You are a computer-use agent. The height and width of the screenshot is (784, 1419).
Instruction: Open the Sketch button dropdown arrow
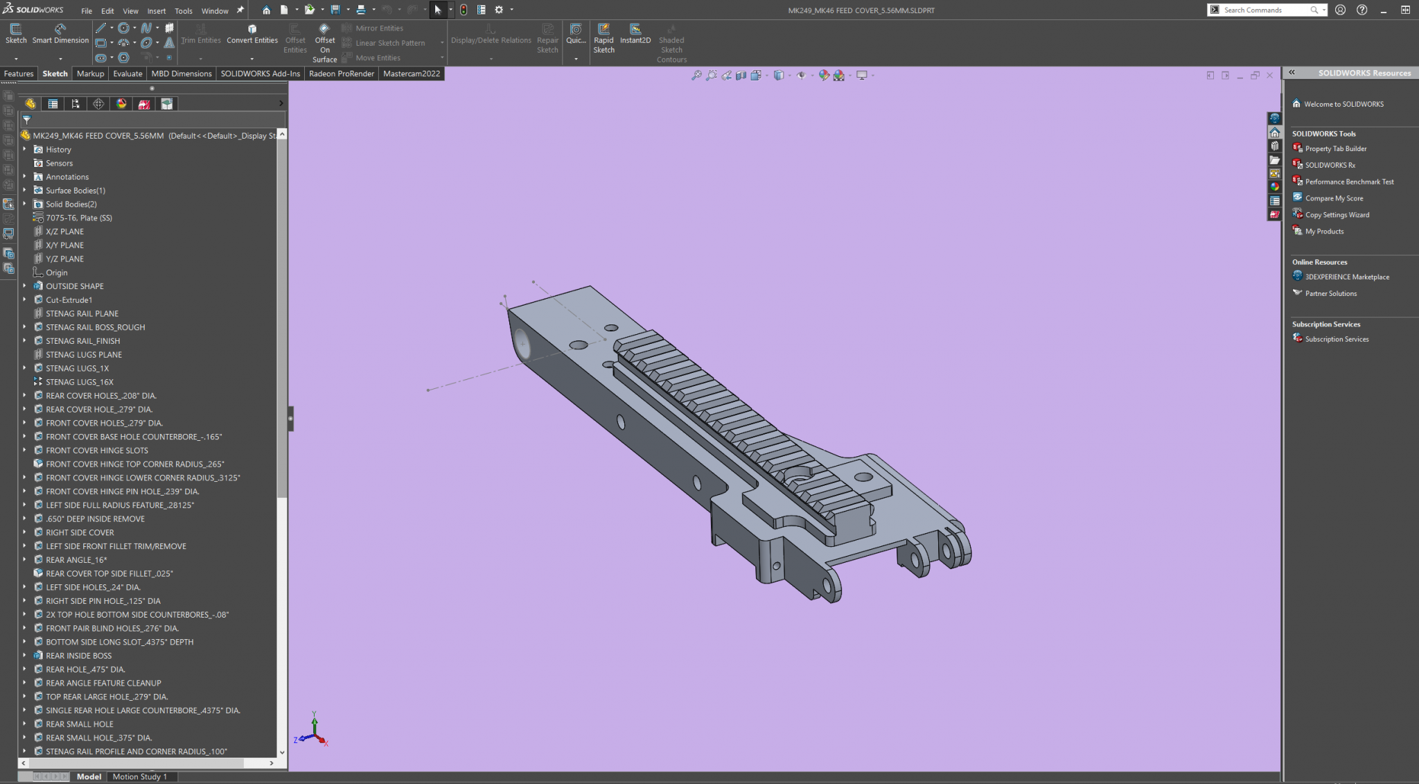coord(16,59)
